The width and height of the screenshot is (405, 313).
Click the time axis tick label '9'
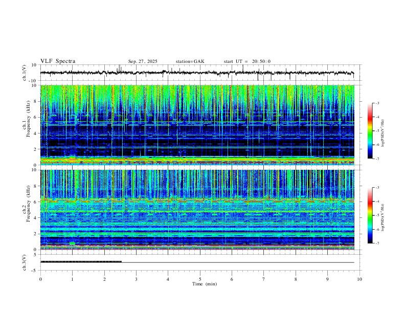[327, 279]
